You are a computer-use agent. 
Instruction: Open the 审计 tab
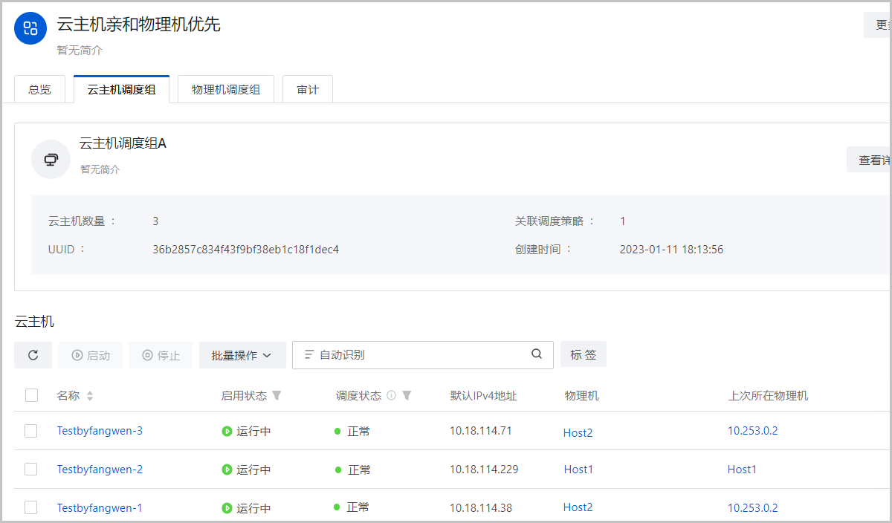tap(307, 89)
